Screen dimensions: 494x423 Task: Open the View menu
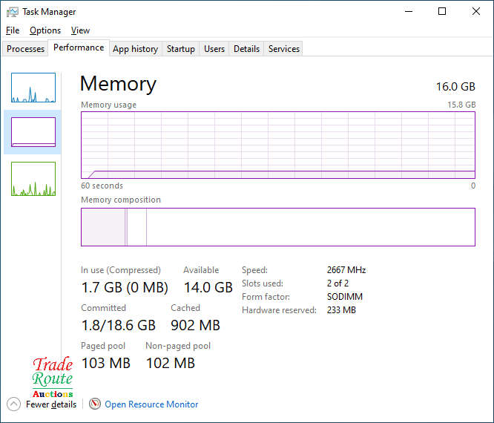[80, 30]
